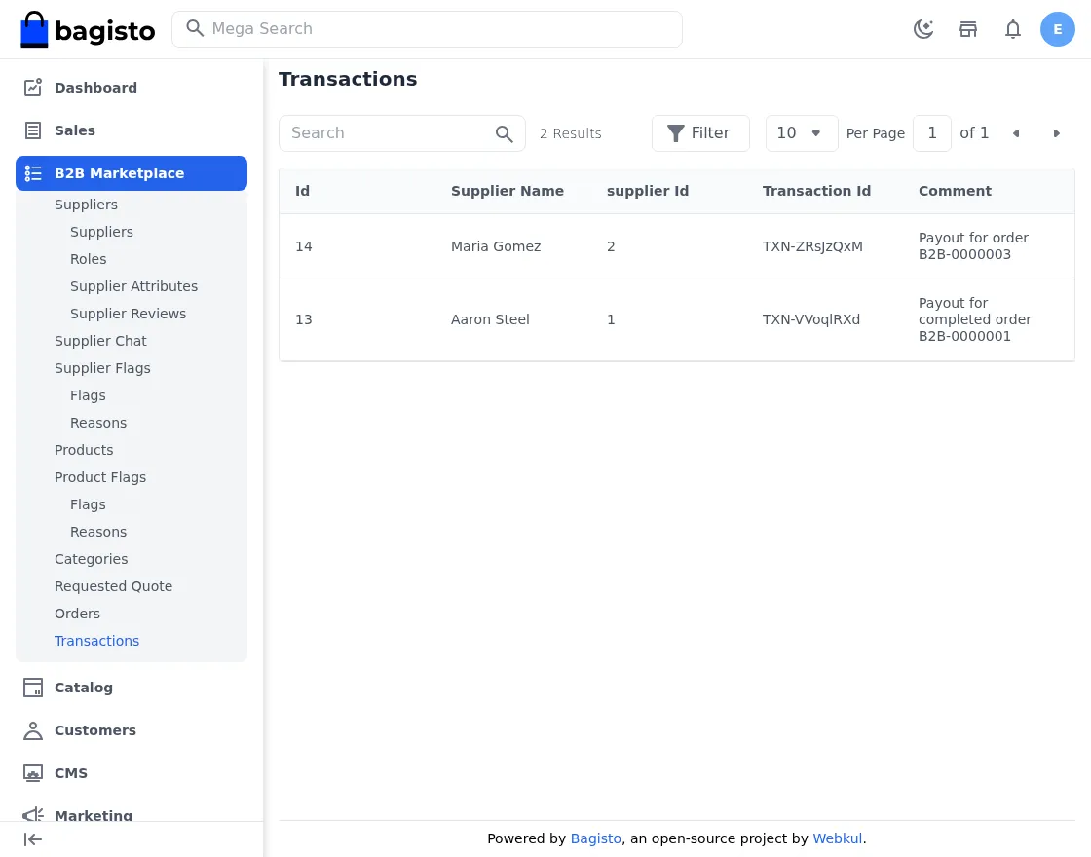This screenshot has height=857, width=1091.
Task: Click transaction TXN-ZRsJzQxM
Action: (812, 246)
